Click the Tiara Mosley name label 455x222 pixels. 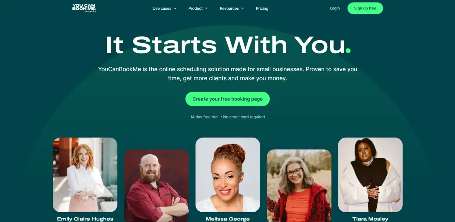pyautogui.click(x=370, y=219)
